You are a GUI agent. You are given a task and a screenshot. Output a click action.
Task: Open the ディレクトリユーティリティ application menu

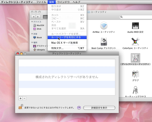[x=17, y=2]
